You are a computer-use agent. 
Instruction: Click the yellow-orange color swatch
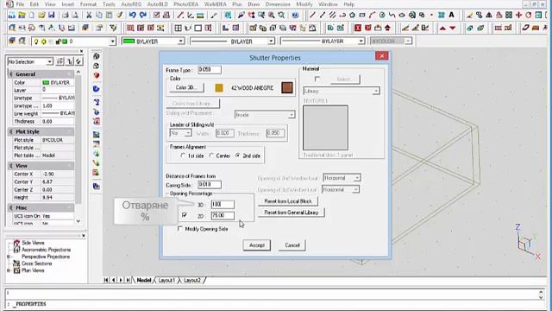[219, 88]
